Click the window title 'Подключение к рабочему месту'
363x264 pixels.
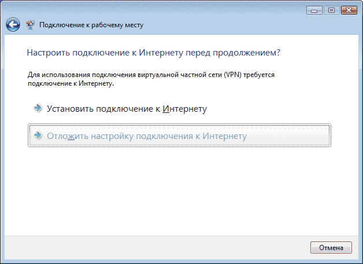click(91, 25)
